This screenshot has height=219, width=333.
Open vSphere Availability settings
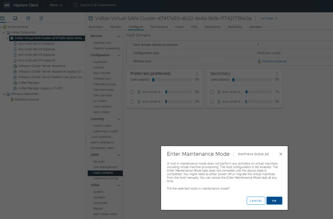[x=107, y=48]
